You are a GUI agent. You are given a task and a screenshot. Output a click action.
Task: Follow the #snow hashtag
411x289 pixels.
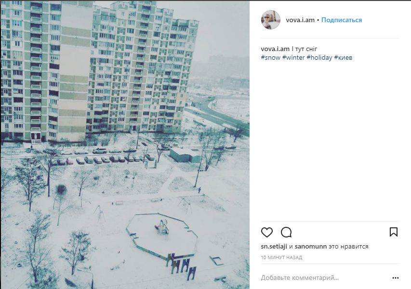click(270, 57)
